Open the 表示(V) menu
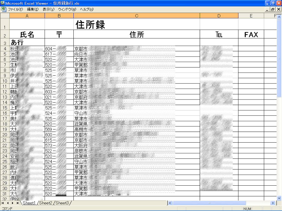This screenshot has width=282, height=211. pos(48,9)
